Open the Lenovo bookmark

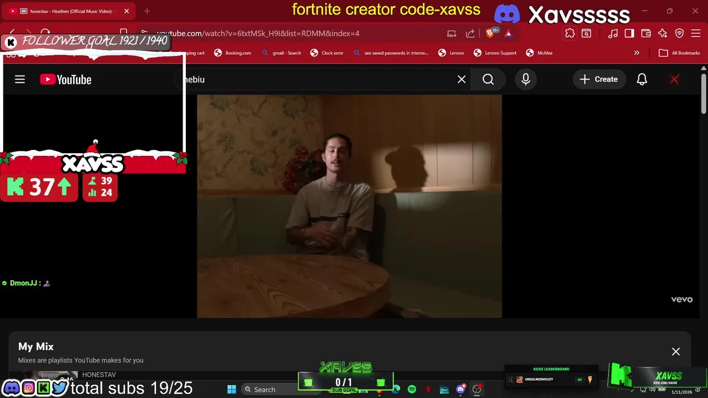click(451, 53)
